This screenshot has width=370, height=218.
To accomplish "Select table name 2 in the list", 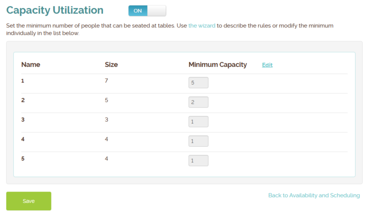I will 23,100.
